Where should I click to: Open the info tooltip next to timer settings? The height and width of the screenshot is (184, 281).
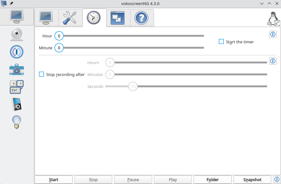(273, 34)
